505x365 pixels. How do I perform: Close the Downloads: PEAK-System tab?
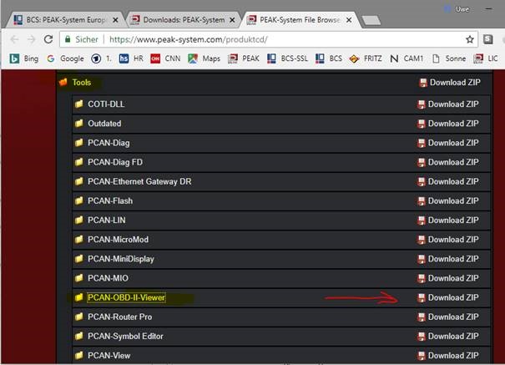click(232, 20)
